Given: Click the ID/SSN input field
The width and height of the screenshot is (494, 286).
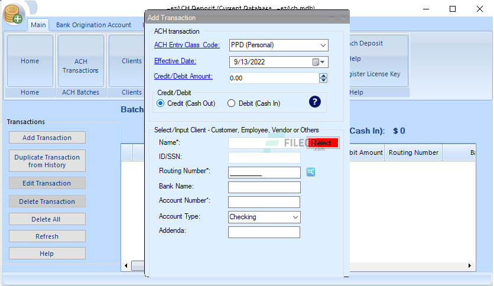Looking at the screenshot, I should pos(264,158).
